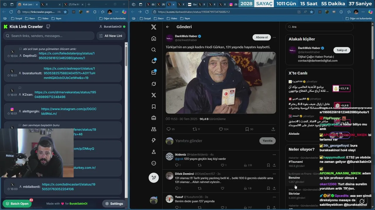Refresh the linkcrawler browser page
The image size is (375, 210).
coord(11,12)
